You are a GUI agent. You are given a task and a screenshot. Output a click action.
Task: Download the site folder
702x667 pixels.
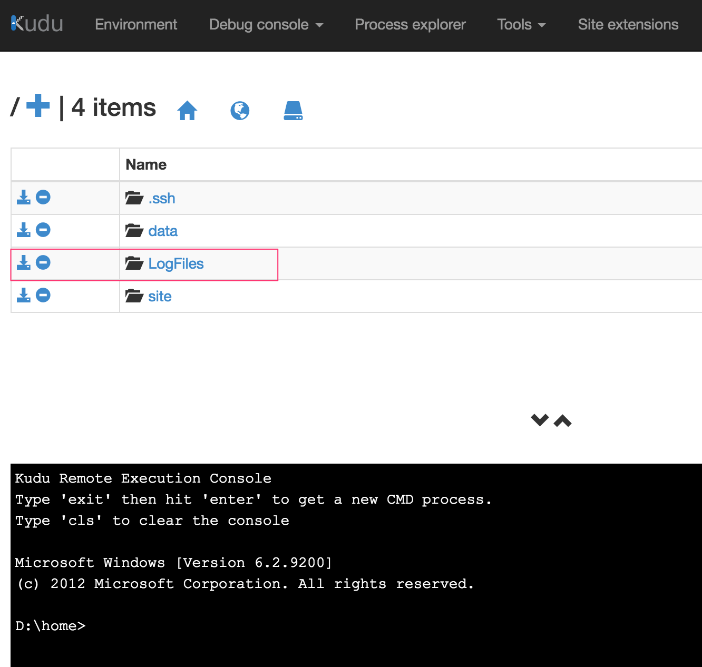[x=24, y=296]
